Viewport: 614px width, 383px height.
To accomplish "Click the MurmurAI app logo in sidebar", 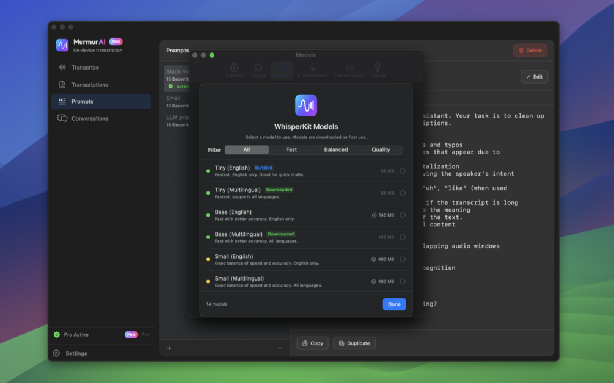I will click(62, 45).
